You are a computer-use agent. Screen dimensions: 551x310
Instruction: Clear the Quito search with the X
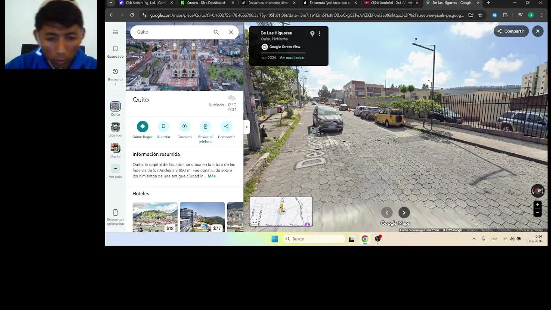click(231, 32)
